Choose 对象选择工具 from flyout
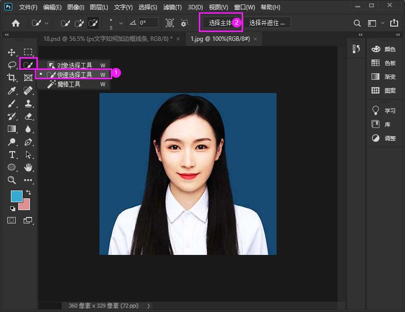This screenshot has width=405, height=312. [x=74, y=65]
